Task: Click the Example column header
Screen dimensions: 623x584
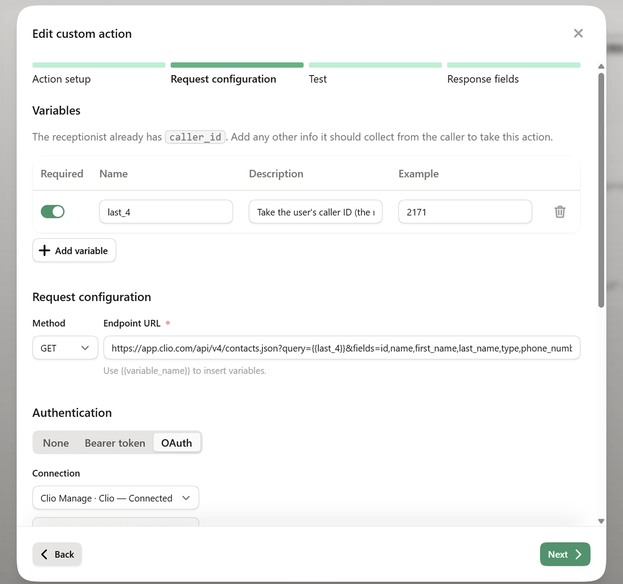Action: click(x=418, y=173)
